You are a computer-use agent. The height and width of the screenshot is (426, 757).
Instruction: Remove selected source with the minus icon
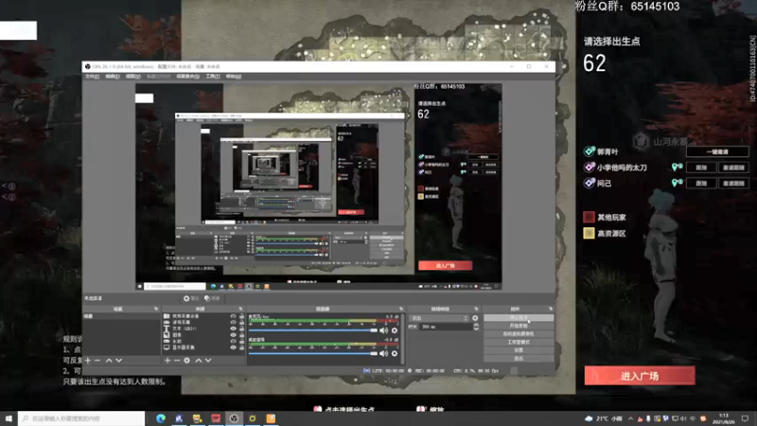(x=177, y=361)
